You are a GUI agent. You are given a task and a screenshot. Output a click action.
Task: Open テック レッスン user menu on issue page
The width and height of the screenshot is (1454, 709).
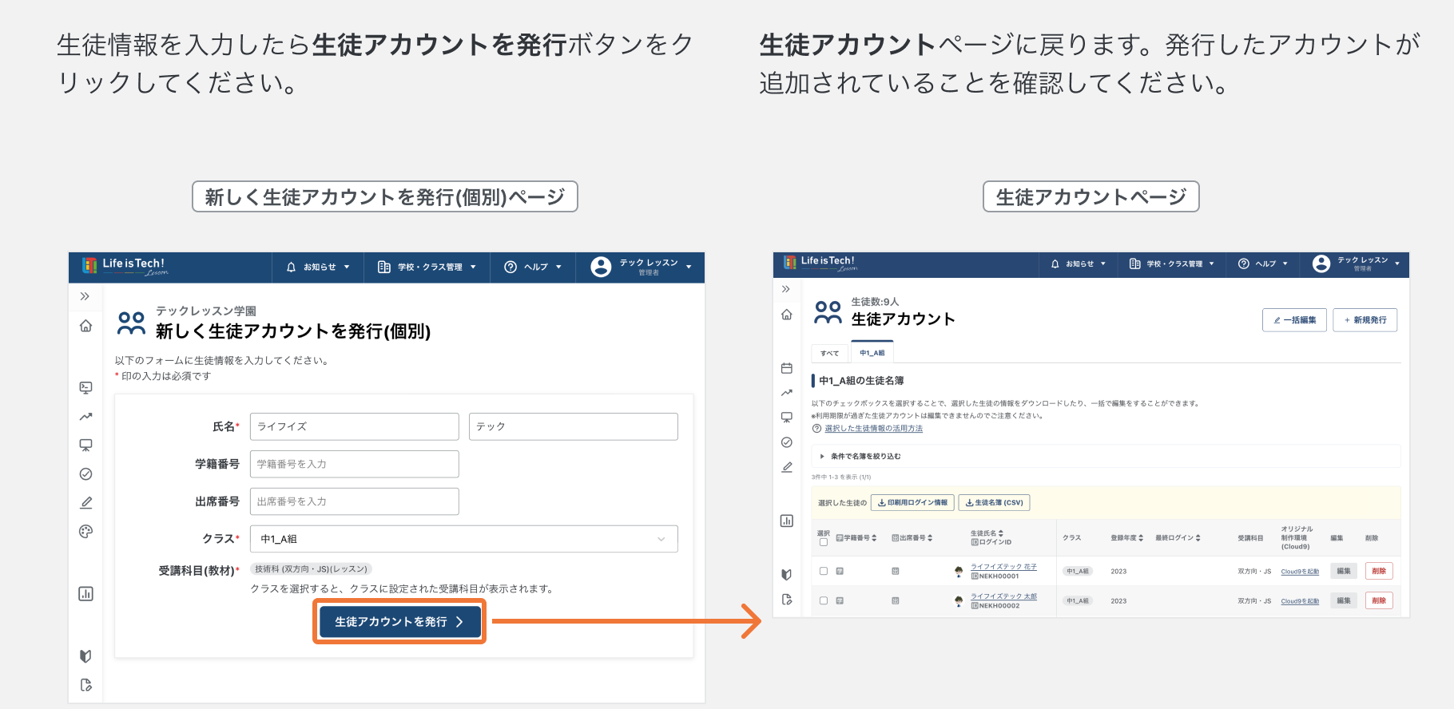pyautogui.click(x=642, y=267)
